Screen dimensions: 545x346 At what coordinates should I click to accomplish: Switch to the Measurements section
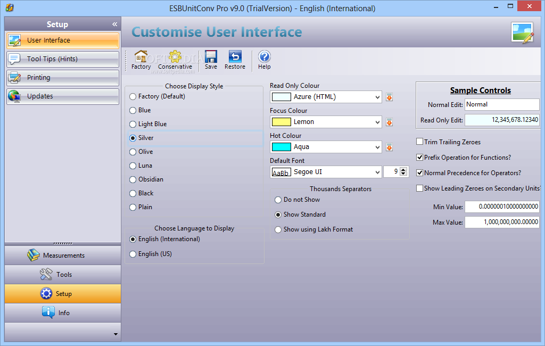pyautogui.click(x=63, y=255)
